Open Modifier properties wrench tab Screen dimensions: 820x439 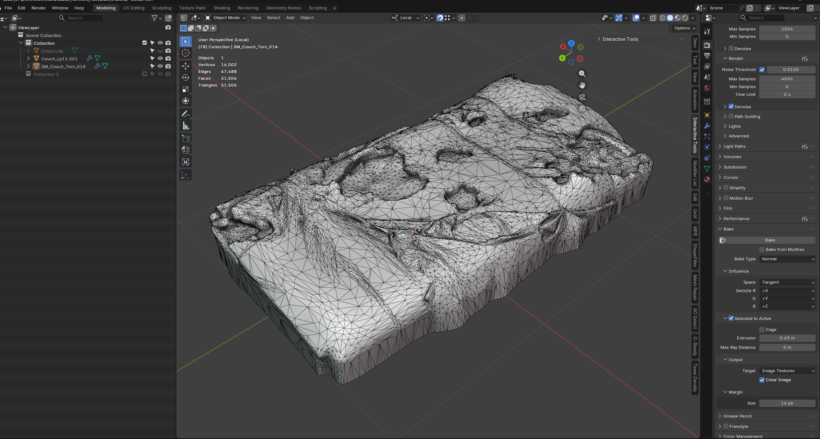coord(707,126)
